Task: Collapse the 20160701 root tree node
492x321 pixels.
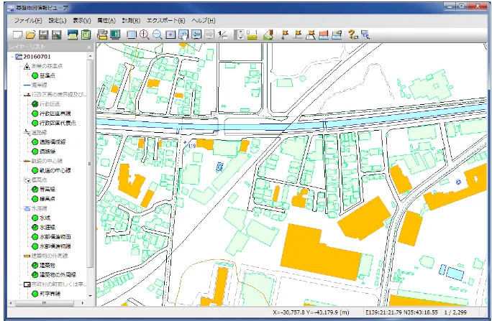Action: [x=13, y=57]
